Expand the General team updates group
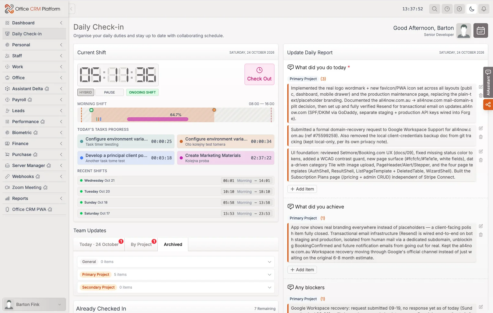The image size is (493, 313). pos(176,262)
